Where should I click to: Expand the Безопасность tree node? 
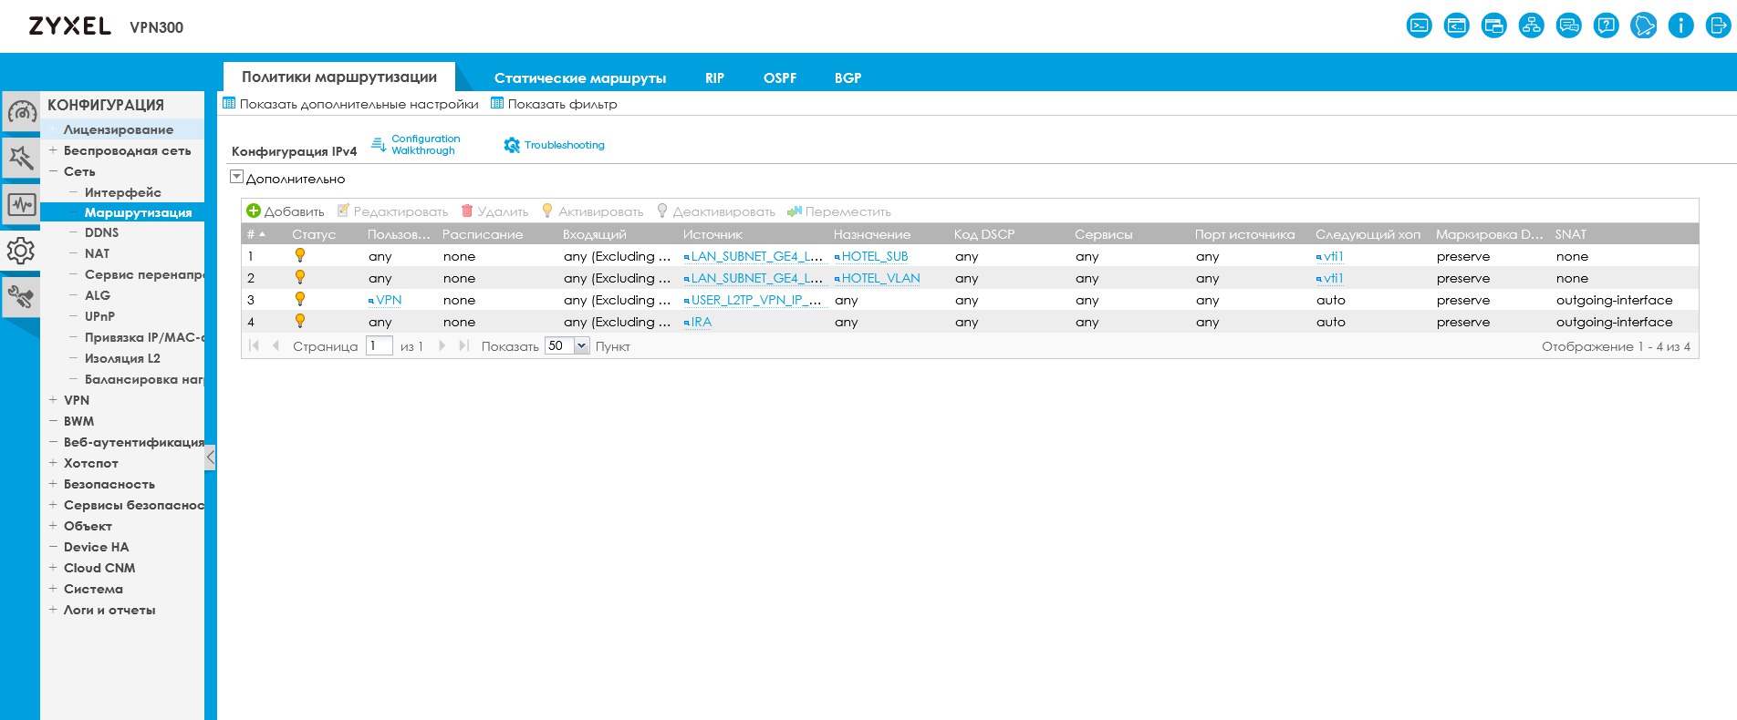tap(53, 484)
